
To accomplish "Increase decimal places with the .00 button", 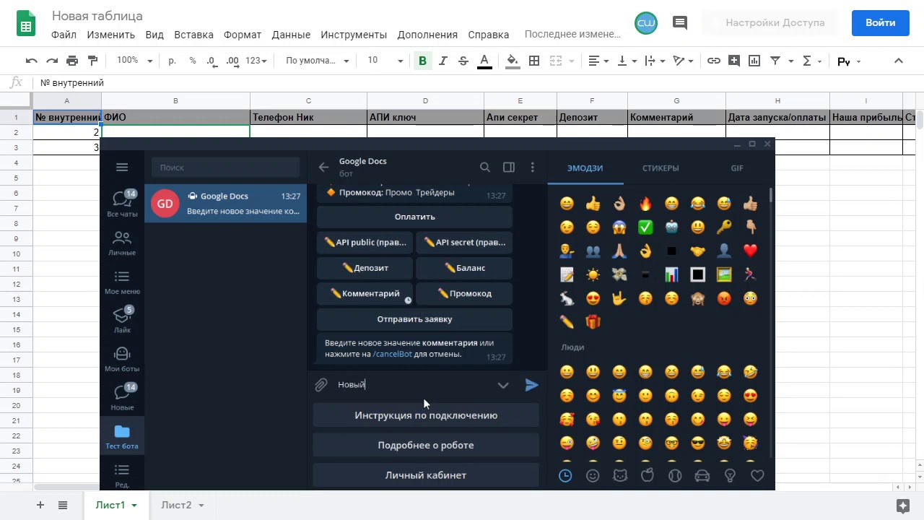I will click(232, 61).
